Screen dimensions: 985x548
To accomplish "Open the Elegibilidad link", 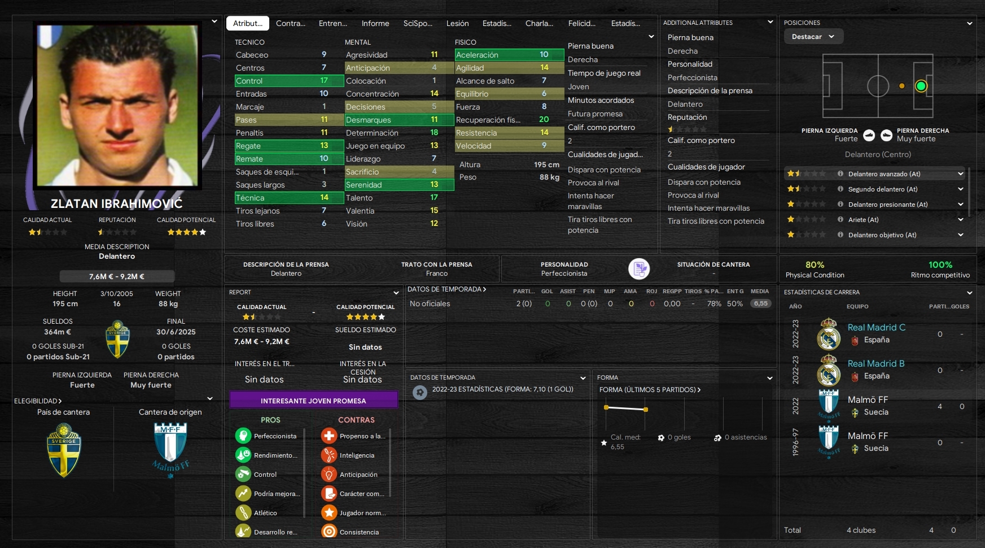I will click(38, 401).
